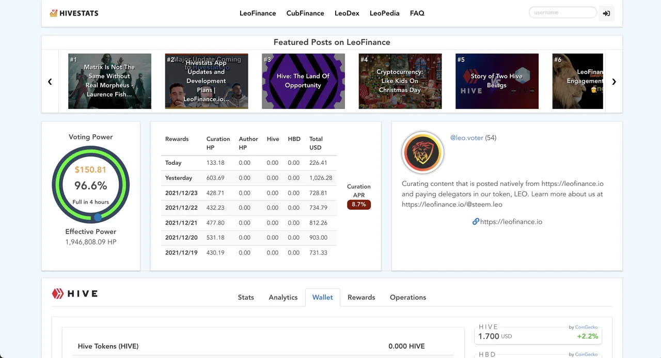Click the $150.81 vote value
Image resolution: width=661 pixels, height=358 pixels.
(x=90, y=169)
